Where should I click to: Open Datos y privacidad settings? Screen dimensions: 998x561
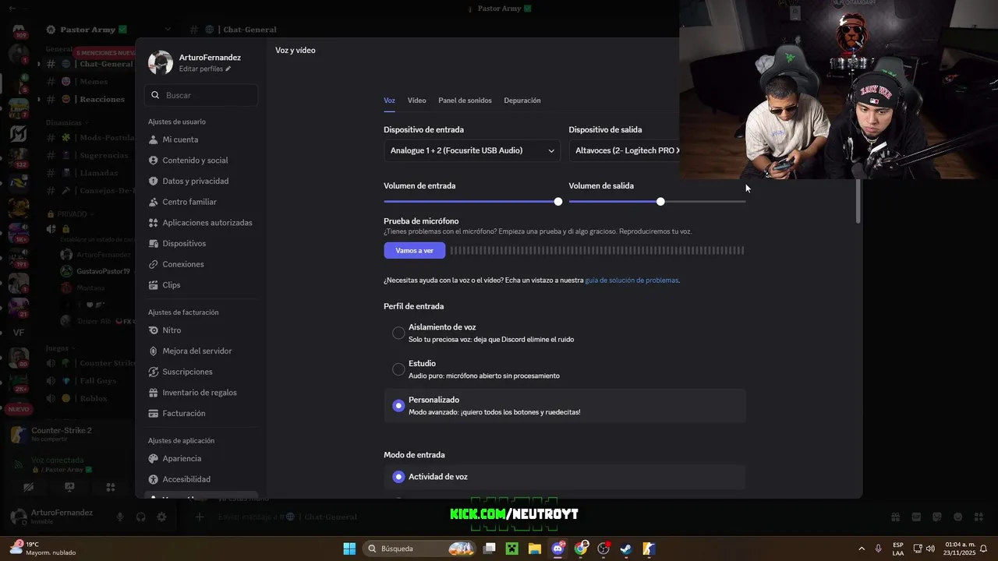[x=200, y=181]
